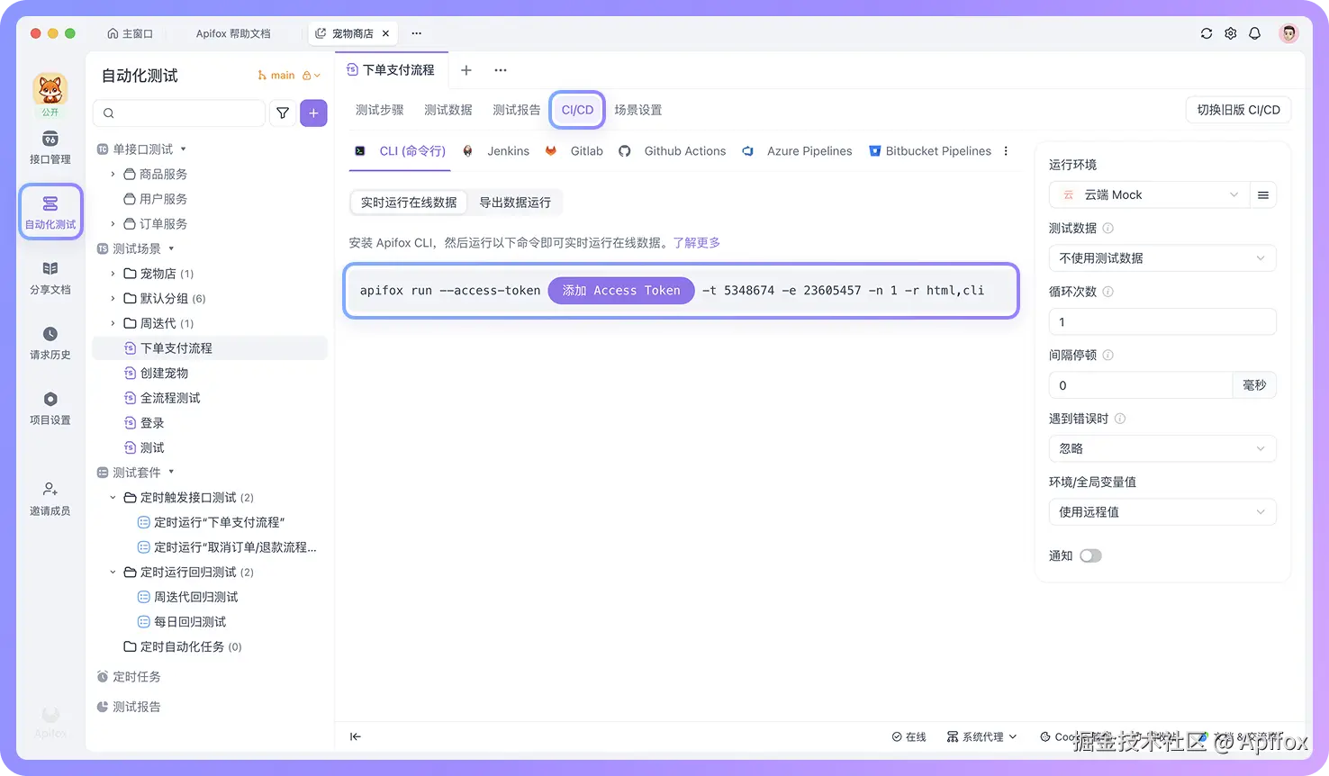
Task: Select 导出数据运行 option
Action: 515,203
